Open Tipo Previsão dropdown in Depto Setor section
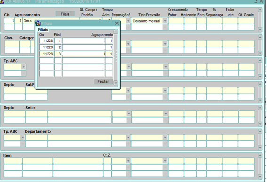 pos(165,113)
